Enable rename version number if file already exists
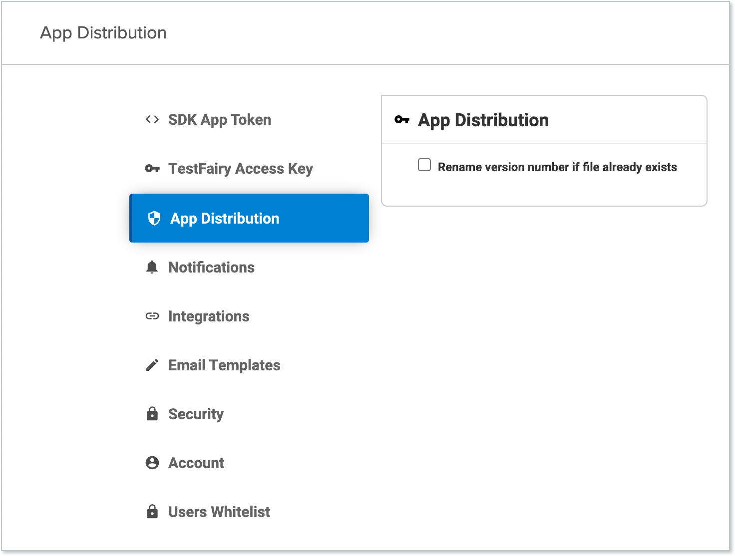This screenshot has width=735, height=556. [x=424, y=165]
